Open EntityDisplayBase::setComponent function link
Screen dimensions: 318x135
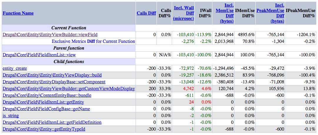point(54,82)
